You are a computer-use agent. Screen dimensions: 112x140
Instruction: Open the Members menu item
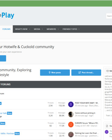[x=51, y=29]
